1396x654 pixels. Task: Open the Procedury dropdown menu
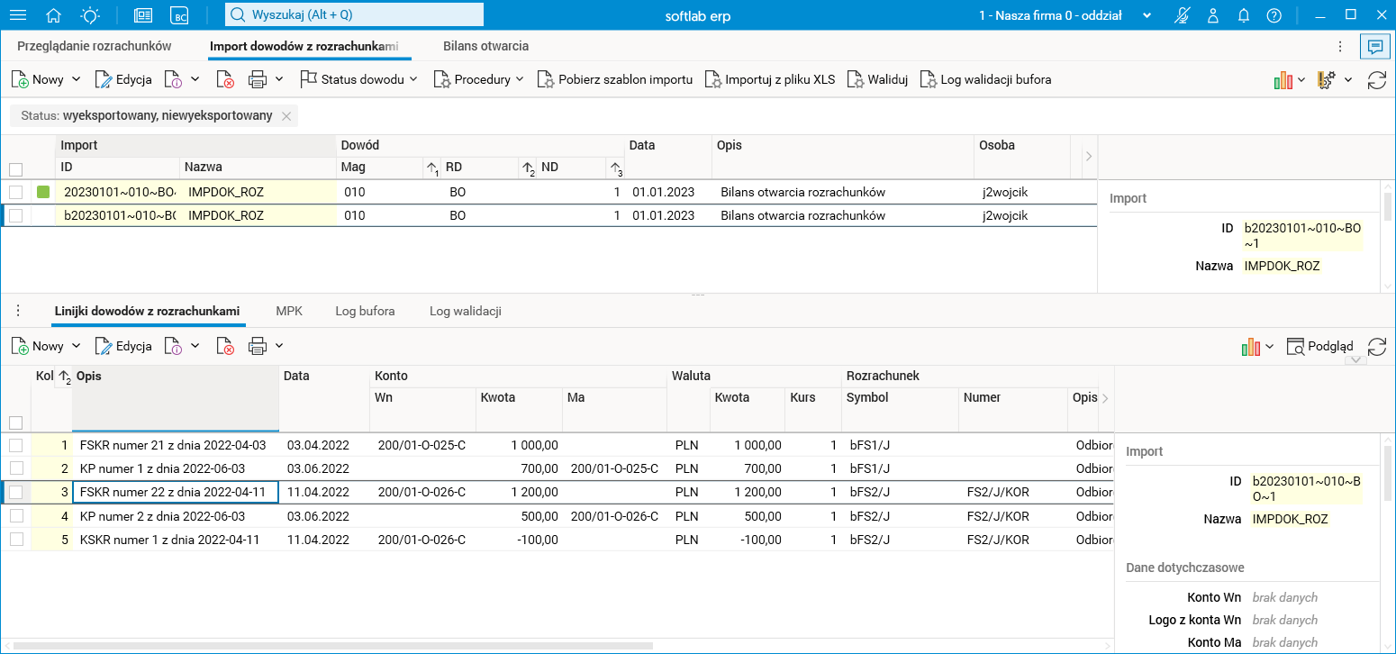point(479,79)
